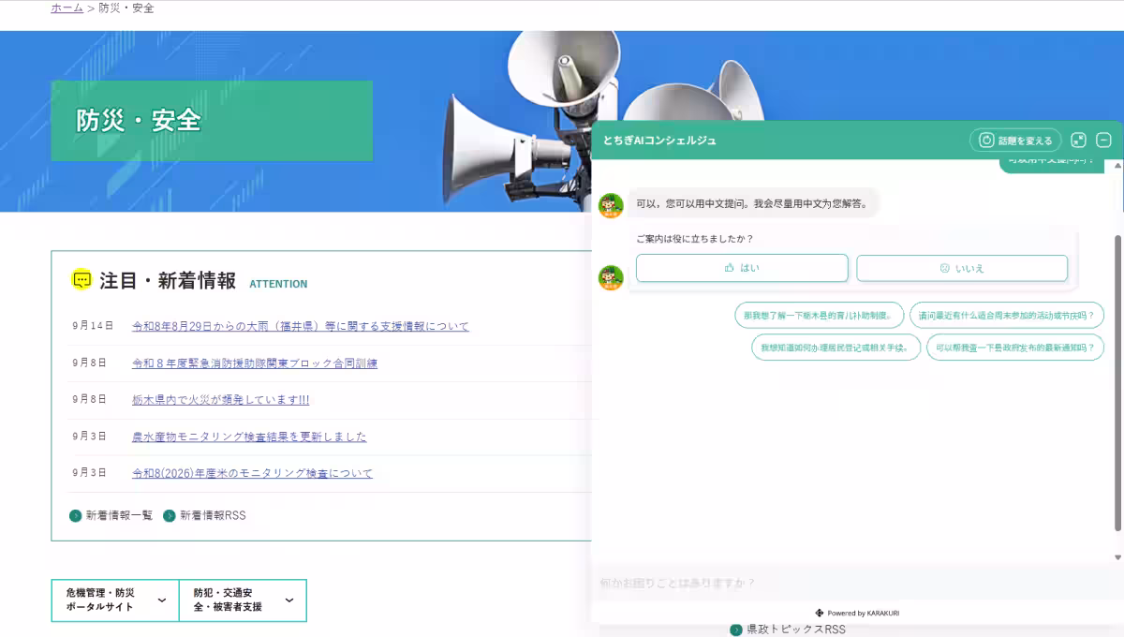1124x637 pixels.
Task: Open the 令和8(2026)年産米のモニタリング検査 link
Action: [x=252, y=473]
